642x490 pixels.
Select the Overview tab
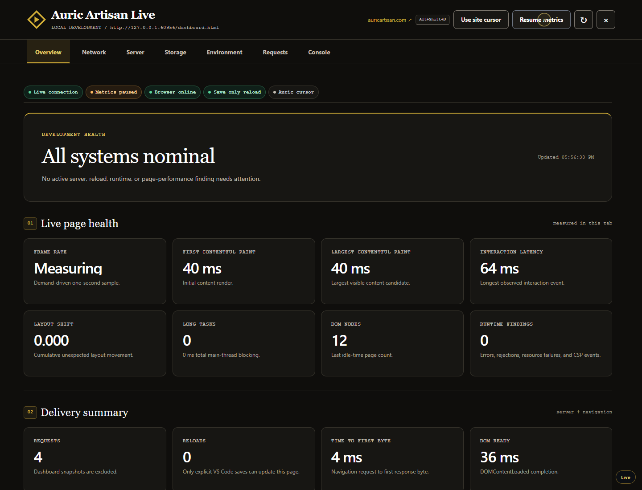pos(48,52)
